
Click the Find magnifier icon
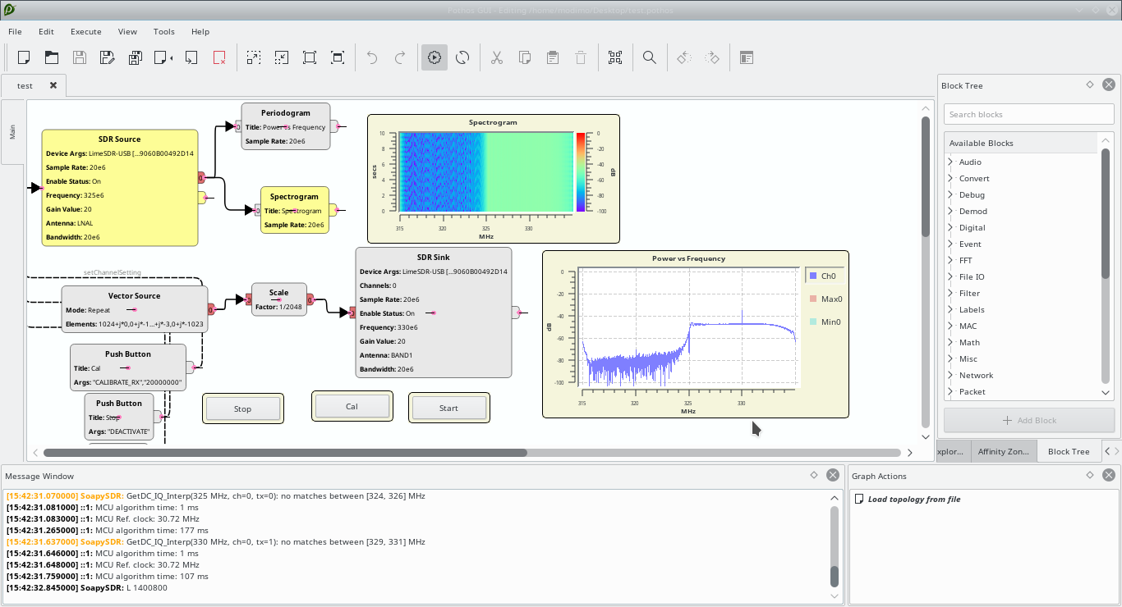650,57
